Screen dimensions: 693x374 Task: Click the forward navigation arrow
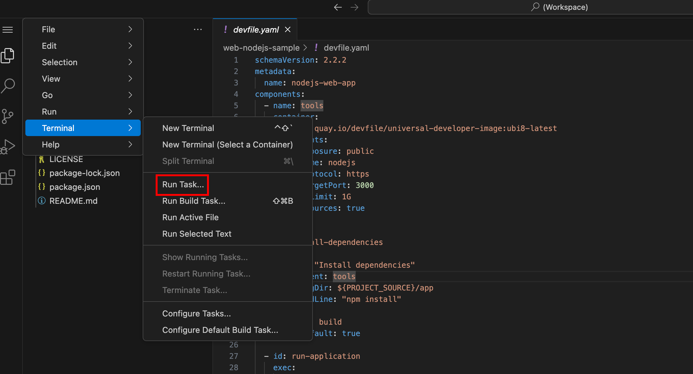[354, 7]
